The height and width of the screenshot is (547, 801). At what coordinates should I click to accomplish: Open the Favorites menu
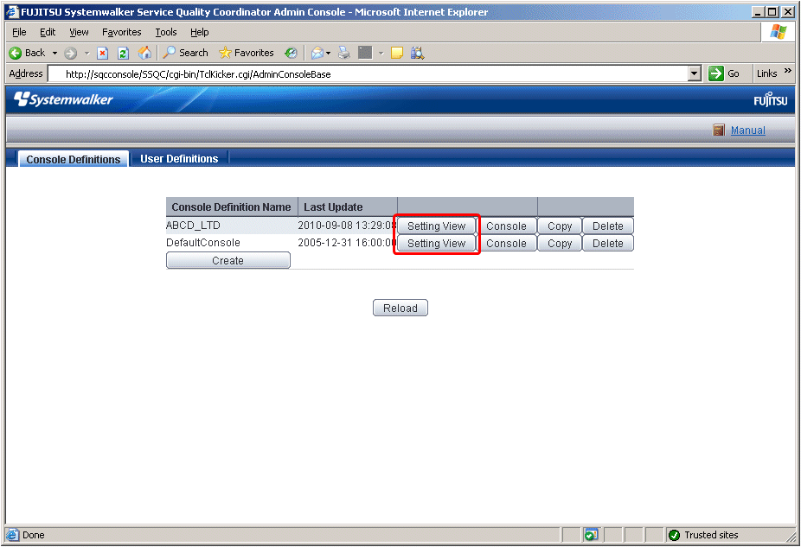[x=122, y=32]
